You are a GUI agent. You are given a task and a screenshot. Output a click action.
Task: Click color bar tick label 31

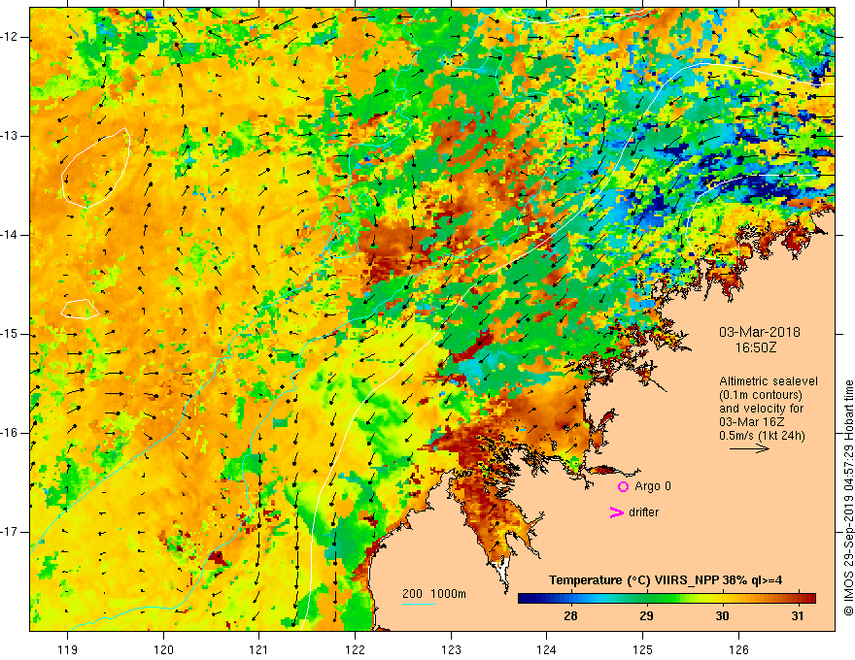coord(798,616)
